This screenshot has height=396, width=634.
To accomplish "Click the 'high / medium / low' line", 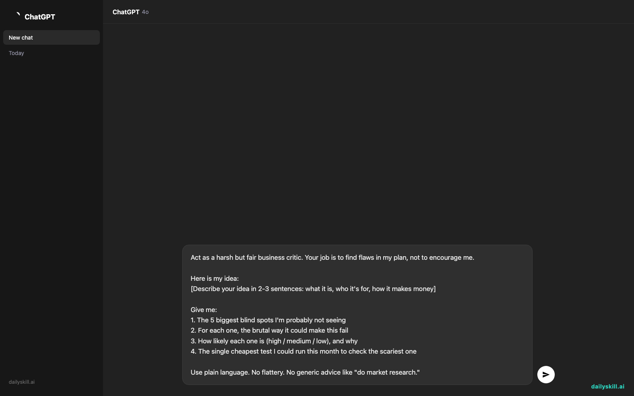I will coord(274,341).
